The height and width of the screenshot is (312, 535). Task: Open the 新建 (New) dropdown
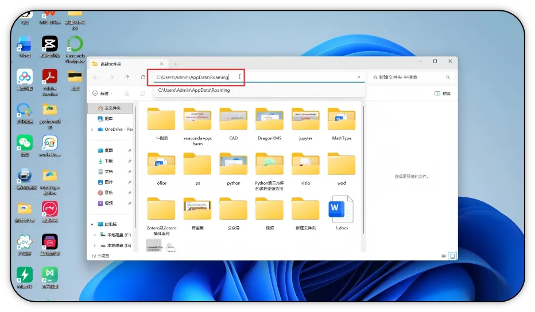(x=102, y=93)
